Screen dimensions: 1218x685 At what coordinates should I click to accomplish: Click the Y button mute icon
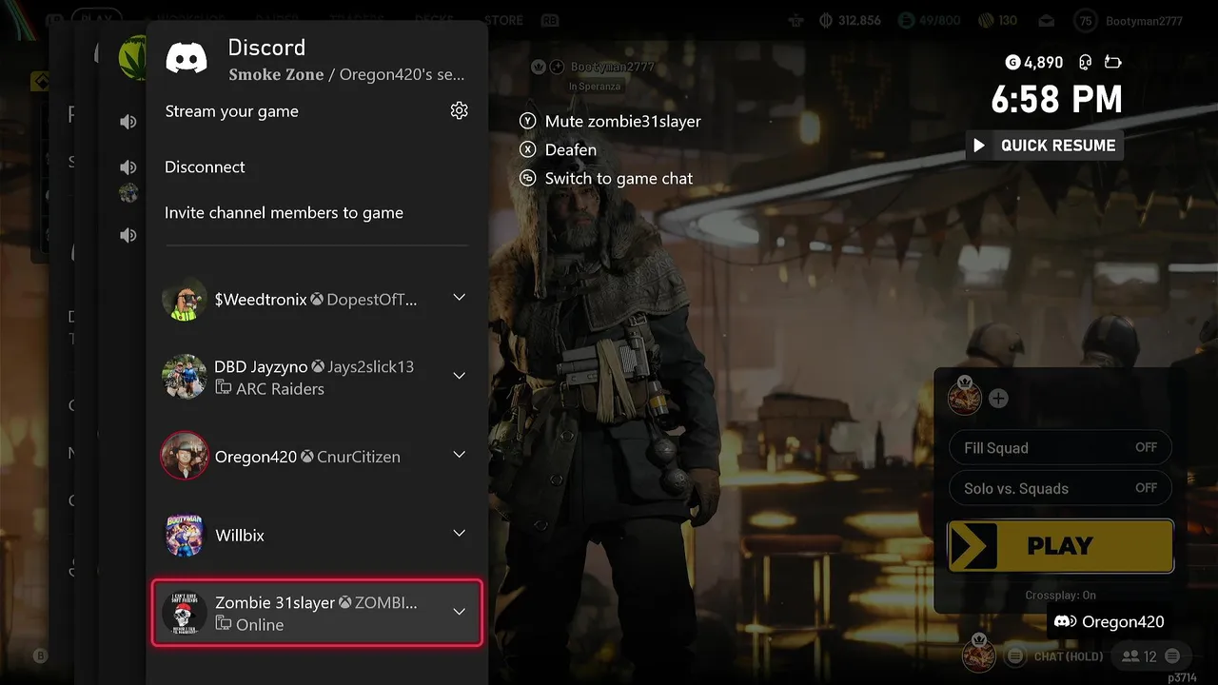pos(528,122)
